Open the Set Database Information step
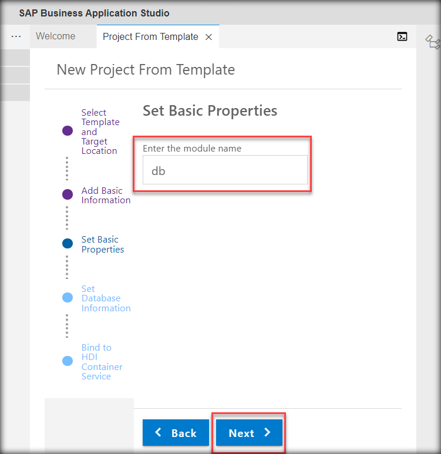441x454 pixels. pos(106,298)
